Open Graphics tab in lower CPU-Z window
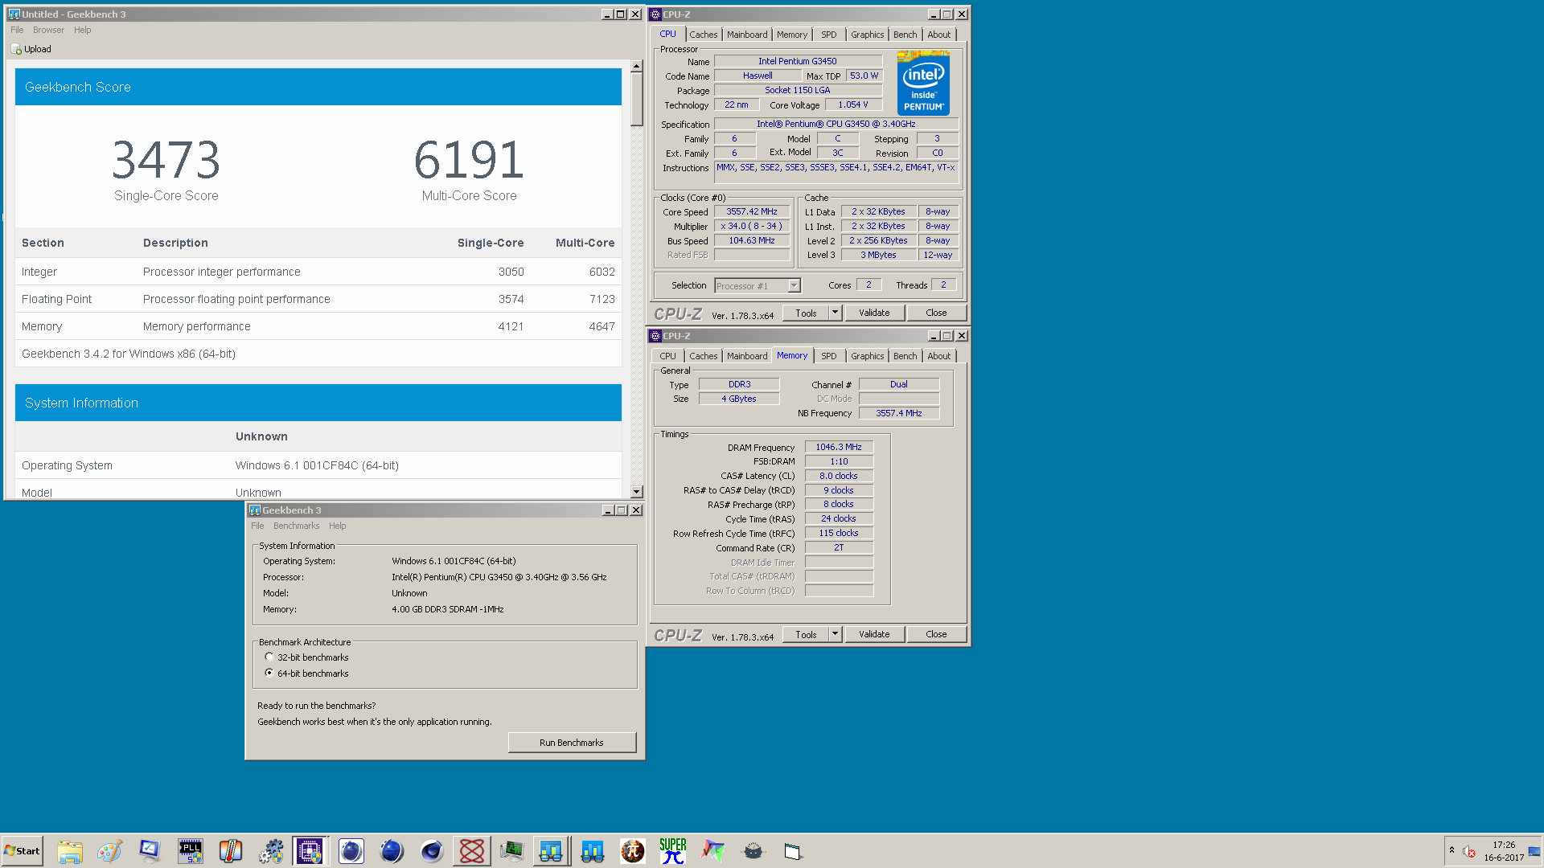This screenshot has width=1544, height=868. [867, 356]
